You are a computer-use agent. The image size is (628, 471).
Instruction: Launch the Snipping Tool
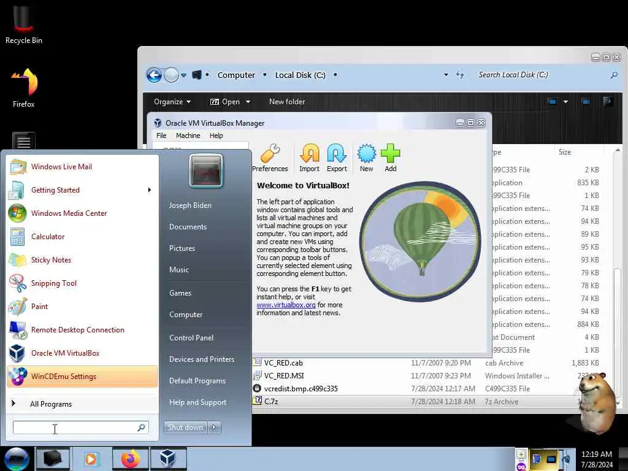pyautogui.click(x=82, y=283)
